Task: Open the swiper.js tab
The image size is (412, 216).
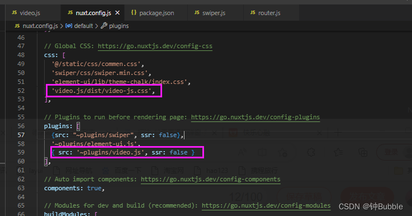Action: tap(214, 13)
